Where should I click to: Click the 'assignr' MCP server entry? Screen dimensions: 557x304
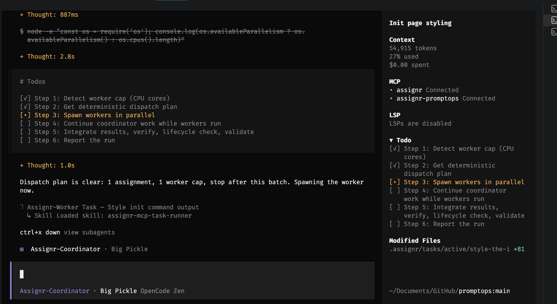click(409, 90)
